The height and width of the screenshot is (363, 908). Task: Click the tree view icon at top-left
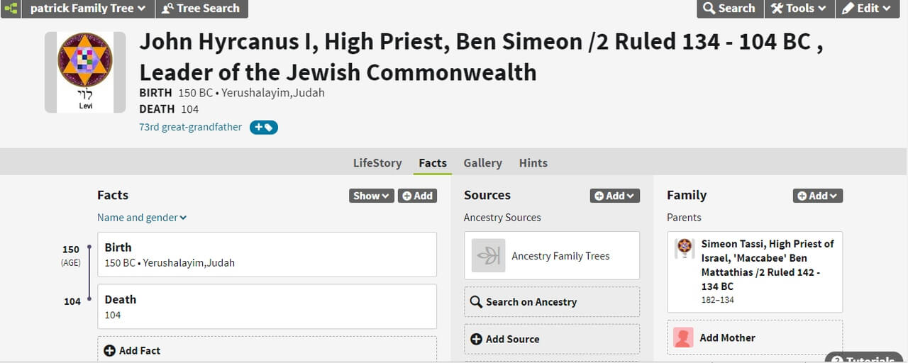11,9
